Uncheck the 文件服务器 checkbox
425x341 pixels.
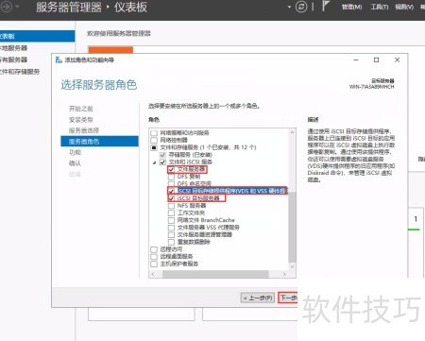point(171,169)
